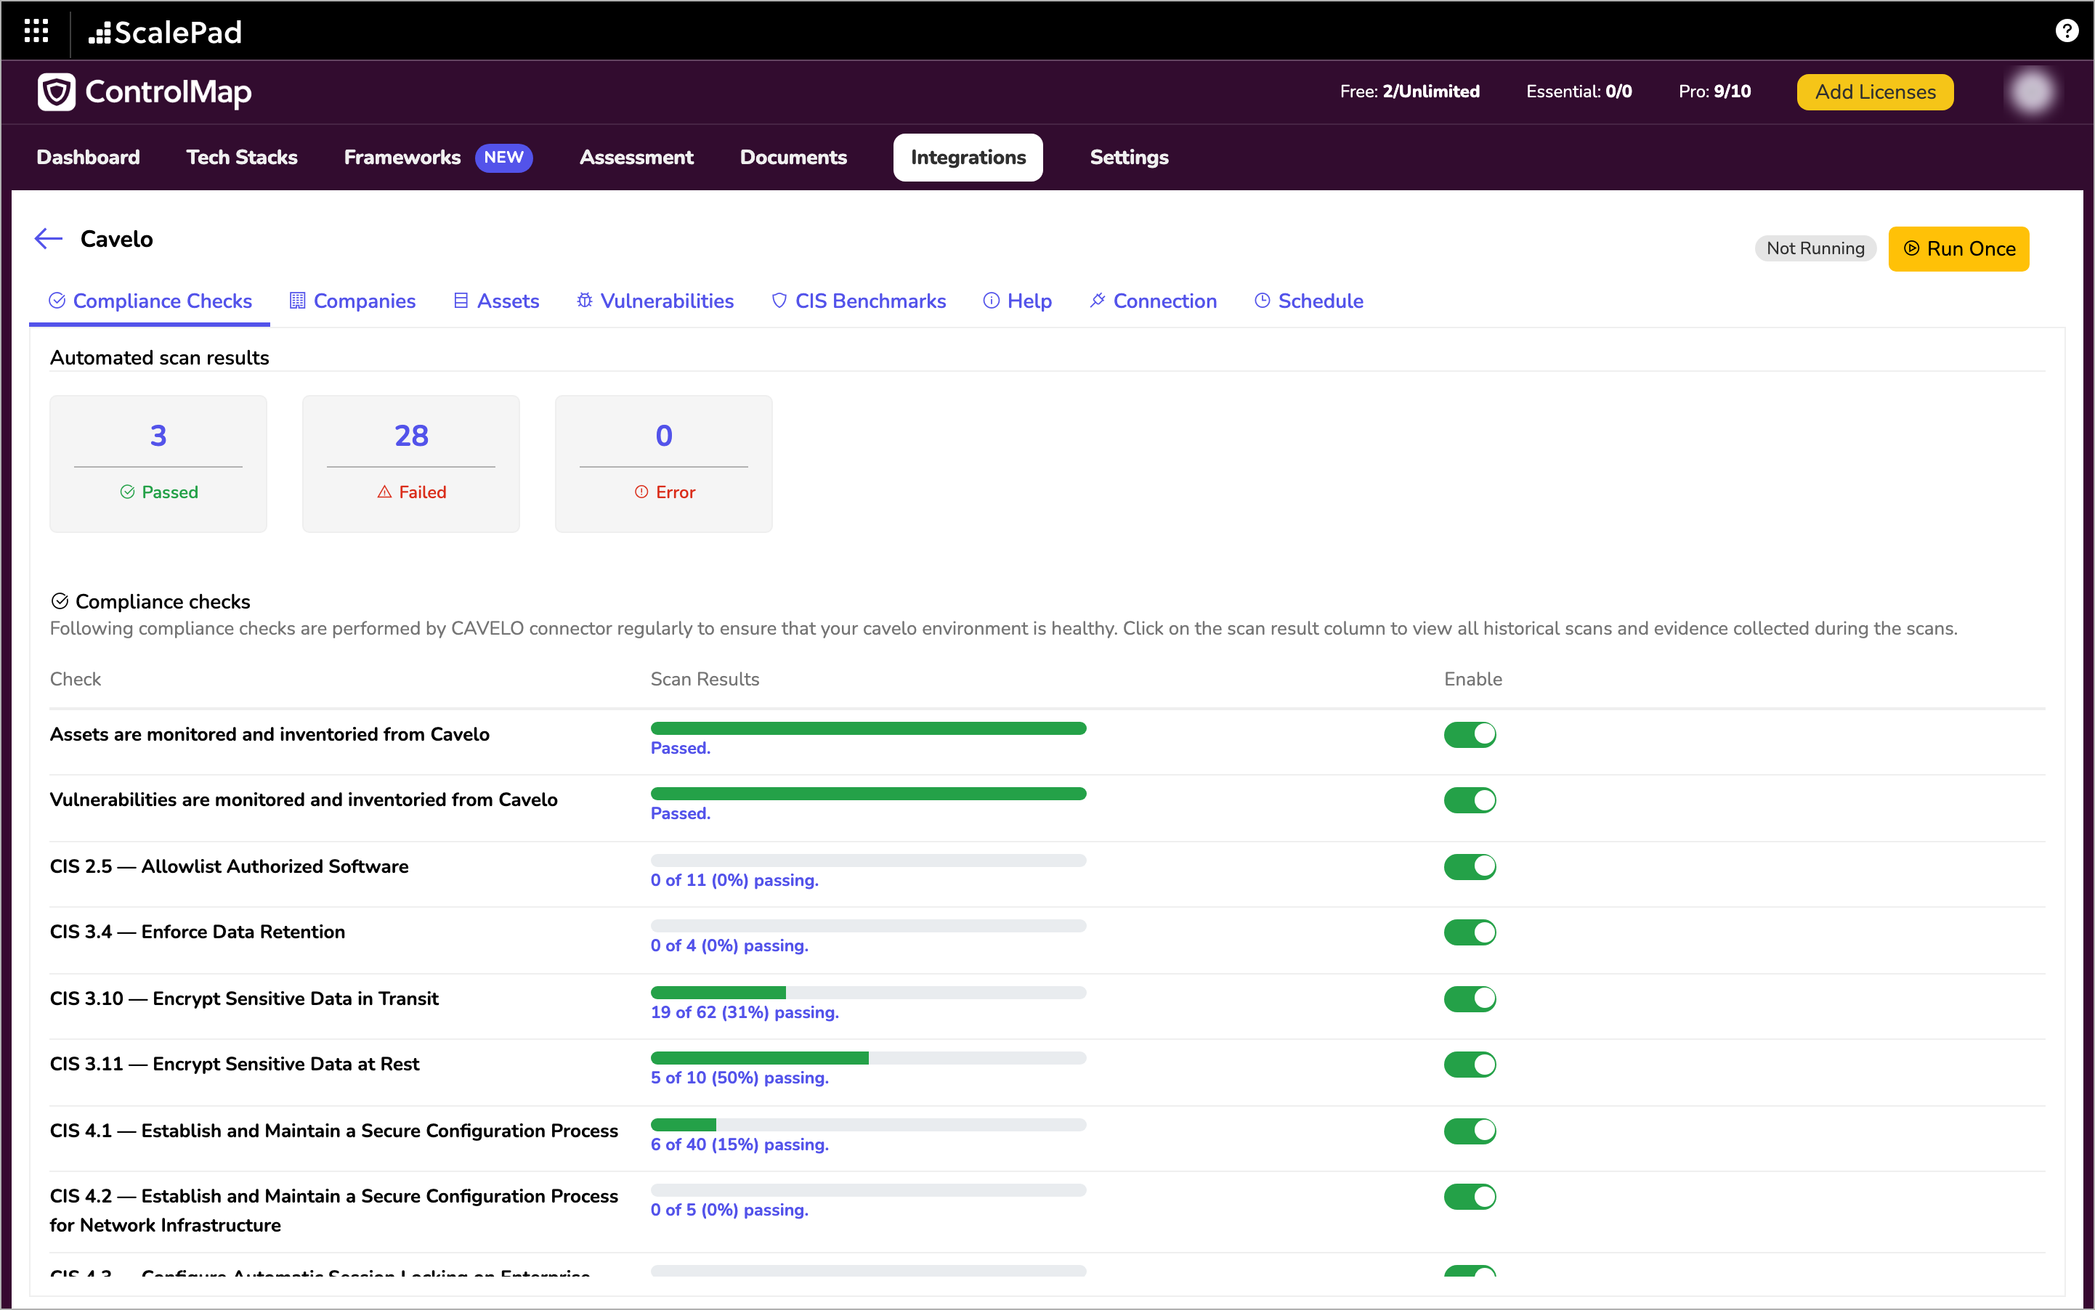Open Frameworks in the navigation
This screenshot has height=1310, width=2095.
[402, 158]
